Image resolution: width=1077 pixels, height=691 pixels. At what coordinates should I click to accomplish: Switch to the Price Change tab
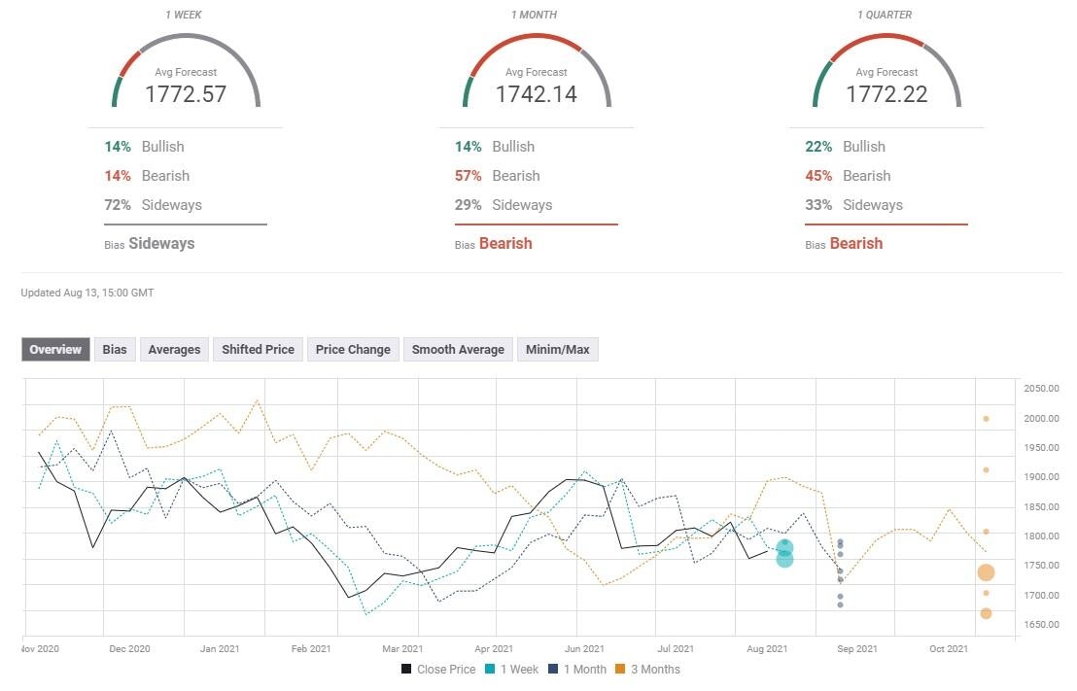[352, 349]
